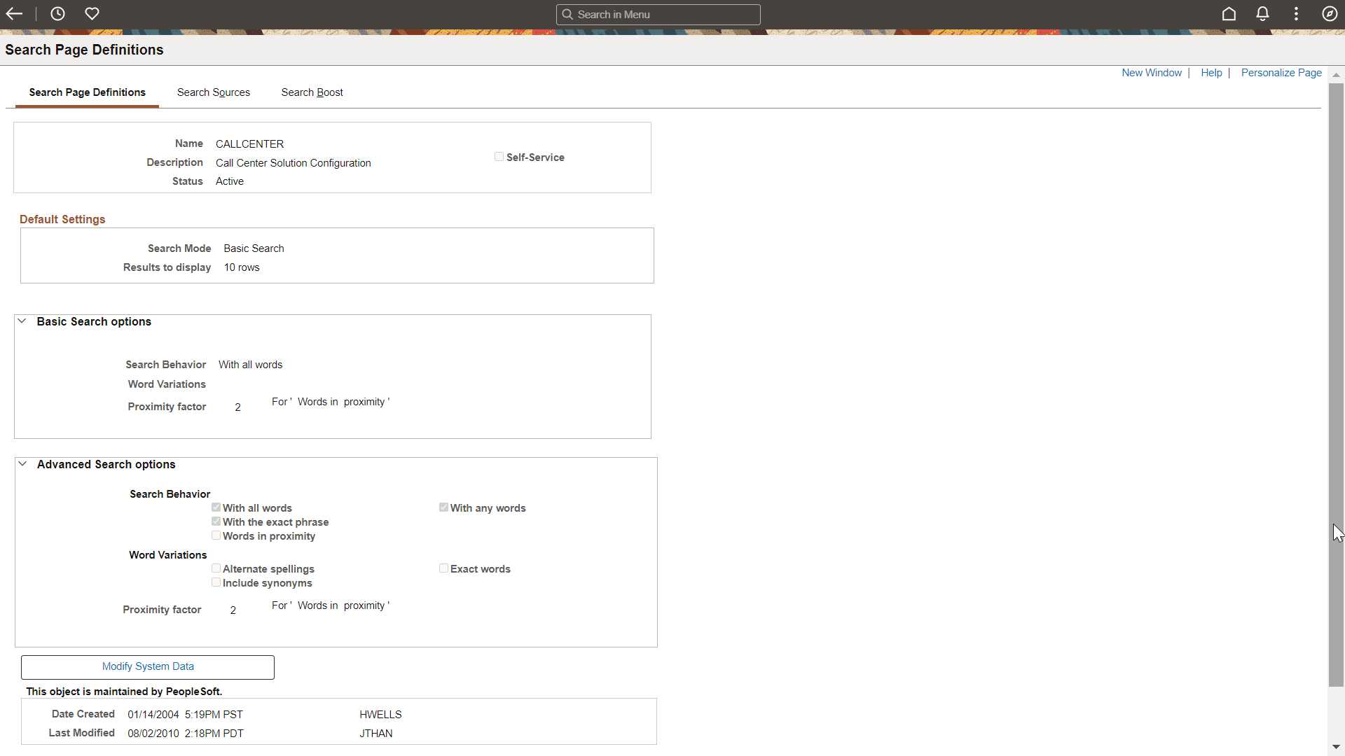1345x756 pixels.
Task: Open the Recent Places history icon
Action: pos(57,13)
